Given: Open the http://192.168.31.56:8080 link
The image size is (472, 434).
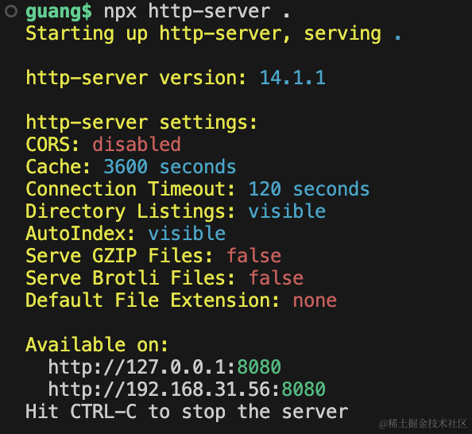Looking at the screenshot, I should click(187, 389).
